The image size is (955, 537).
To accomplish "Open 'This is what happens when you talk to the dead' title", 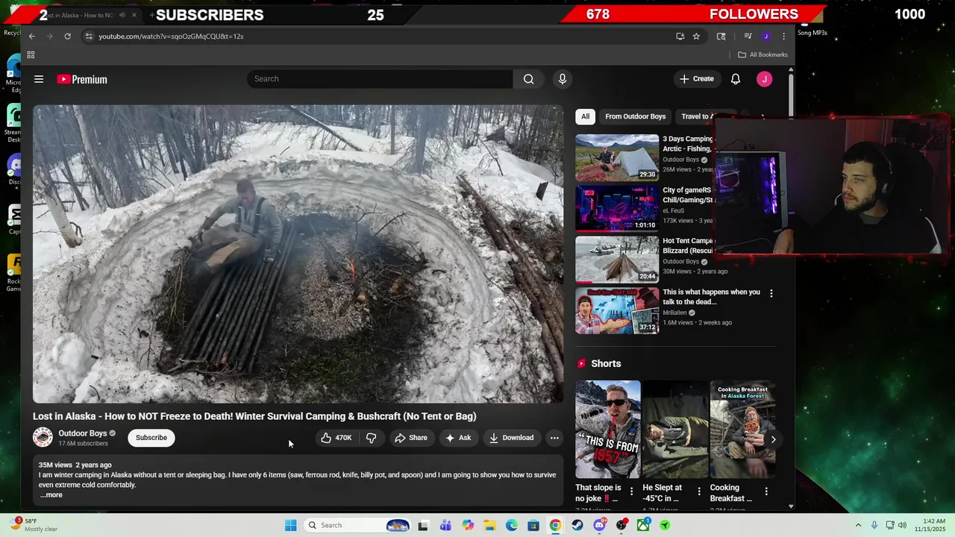I will [712, 297].
